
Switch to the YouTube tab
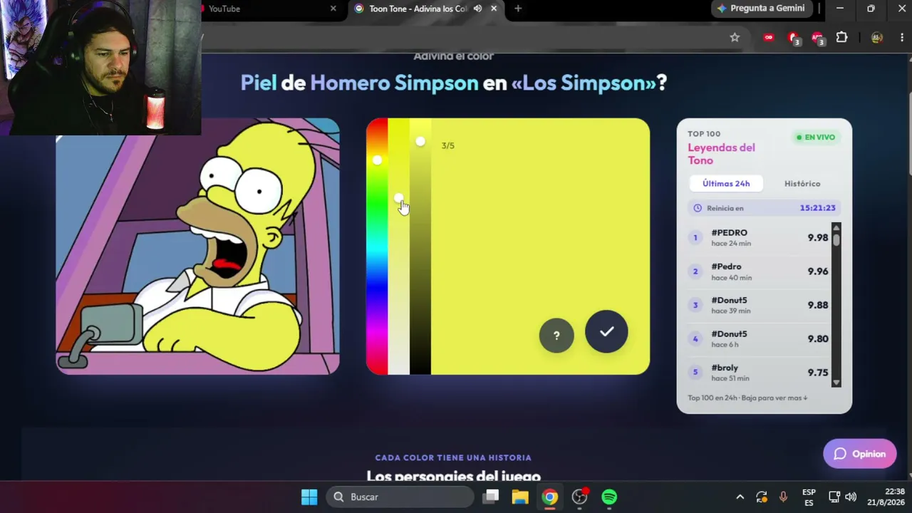271,9
